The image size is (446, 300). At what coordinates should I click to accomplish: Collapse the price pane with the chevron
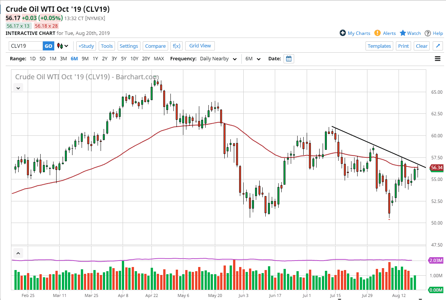click(x=18, y=88)
